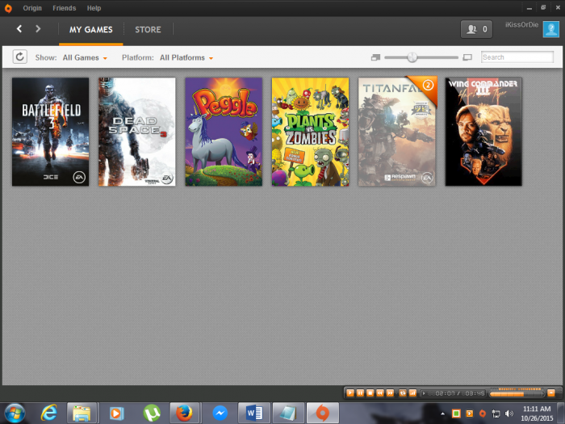This screenshot has height=424, width=565.
Task: Click the media bar eject/collapse button
Action: point(551,393)
